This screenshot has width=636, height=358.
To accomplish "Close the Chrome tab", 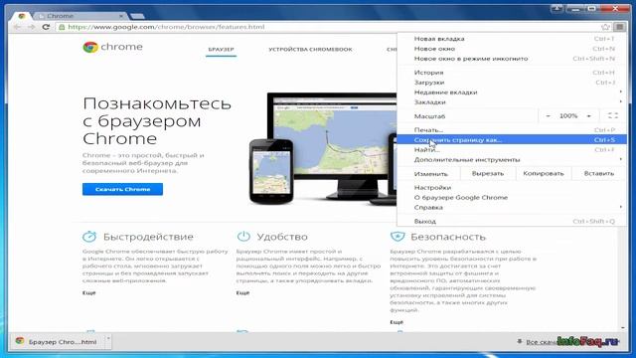I will pos(121,16).
